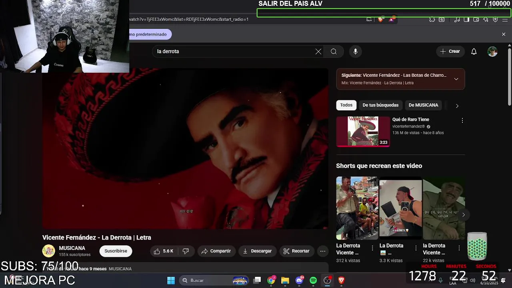The image size is (512, 288).
Task: Clear the YouTube search box text
Action: point(318,52)
